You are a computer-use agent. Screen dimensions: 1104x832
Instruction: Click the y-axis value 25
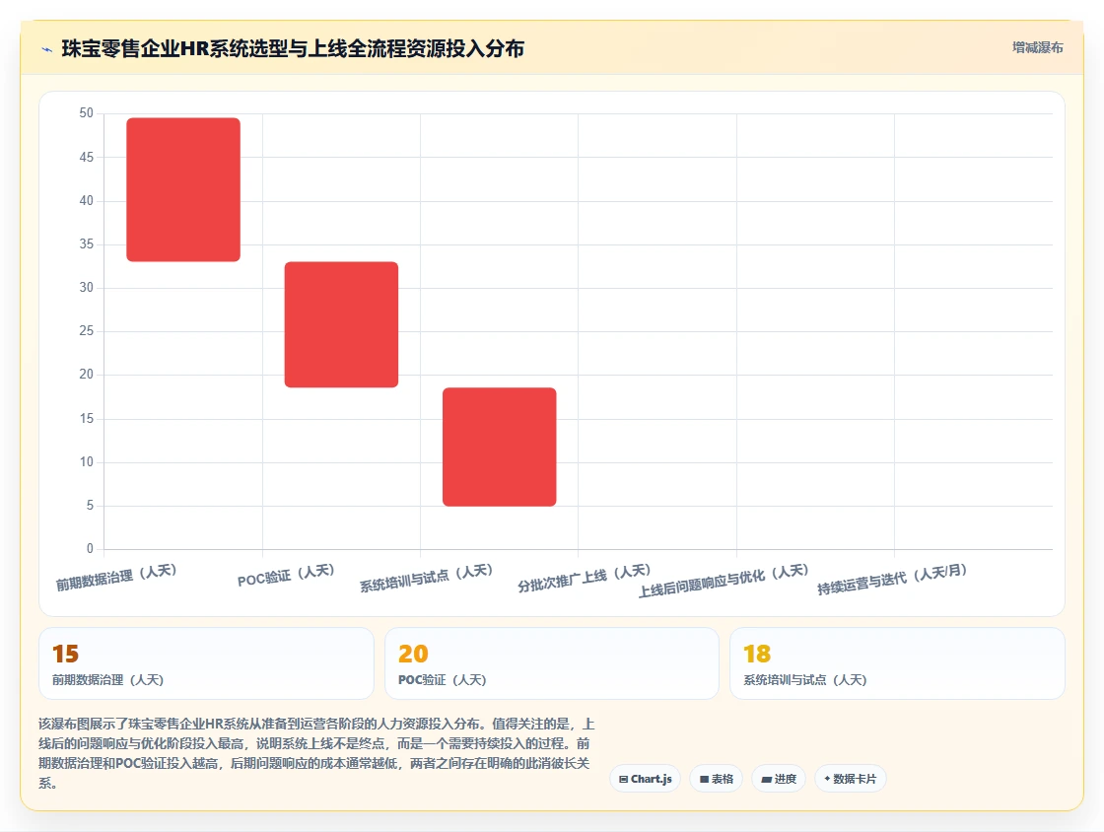pos(86,330)
